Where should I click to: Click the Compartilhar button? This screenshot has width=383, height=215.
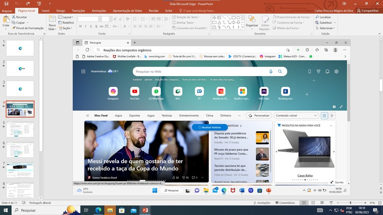pos(368,11)
